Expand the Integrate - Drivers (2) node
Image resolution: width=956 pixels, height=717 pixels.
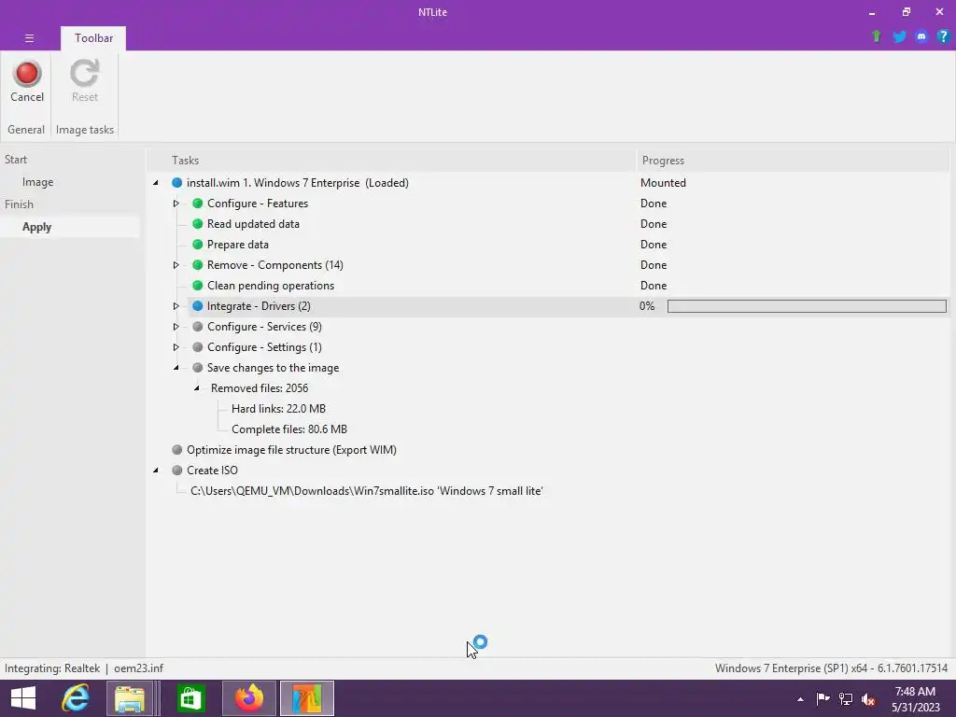pos(176,306)
